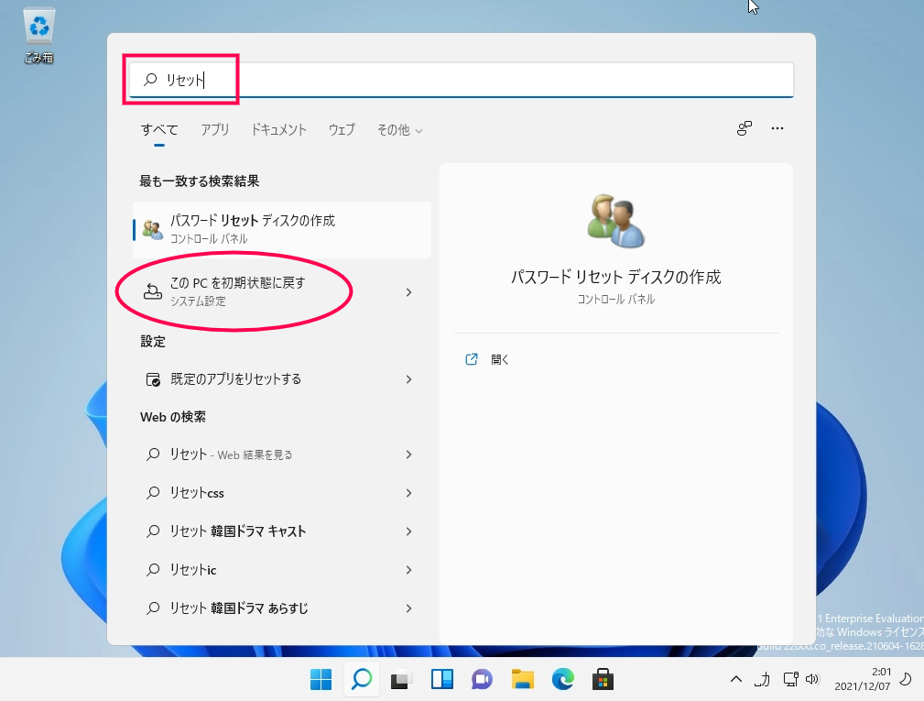
Task: Switch to the ドキュメント filter tab
Action: click(278, 130)
